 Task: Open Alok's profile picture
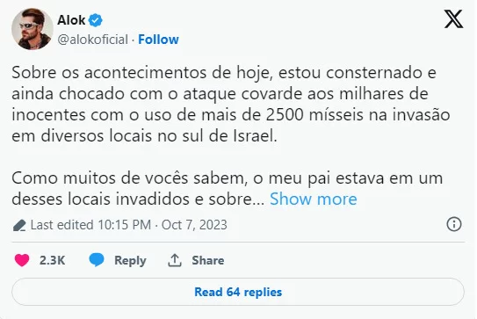[33, 29]
